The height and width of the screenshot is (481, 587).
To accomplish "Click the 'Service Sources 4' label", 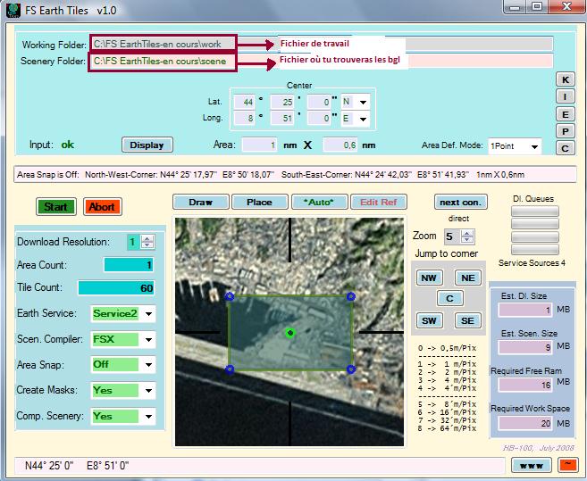I will tap(532, 263).
